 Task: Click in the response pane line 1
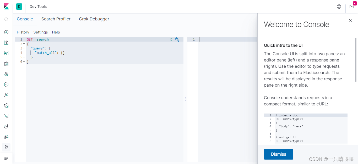click(x=228, y=39)
